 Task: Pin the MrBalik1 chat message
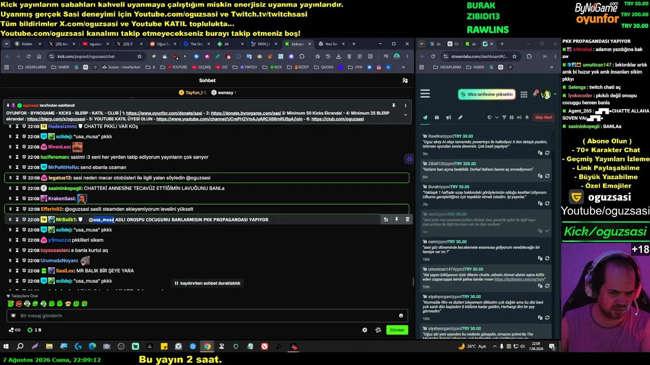(397, 220)
